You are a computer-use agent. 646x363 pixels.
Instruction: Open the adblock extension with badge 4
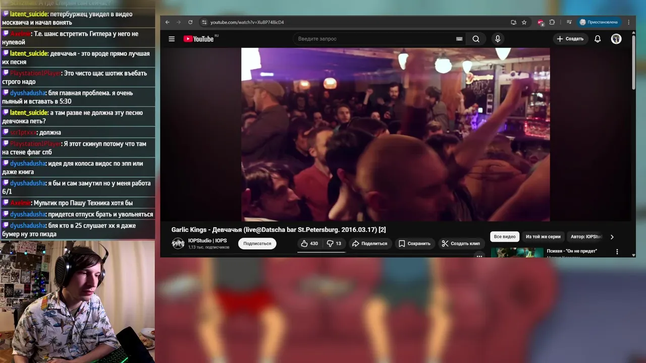coord(541,22)
